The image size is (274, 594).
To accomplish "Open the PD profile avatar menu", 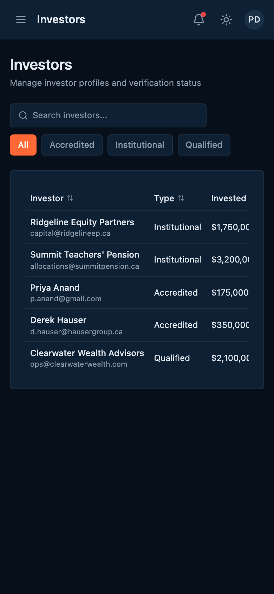I will click(x=254, y=20).
